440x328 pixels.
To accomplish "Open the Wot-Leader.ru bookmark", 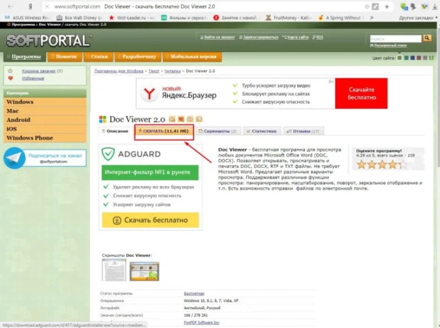I will [132, 18].
